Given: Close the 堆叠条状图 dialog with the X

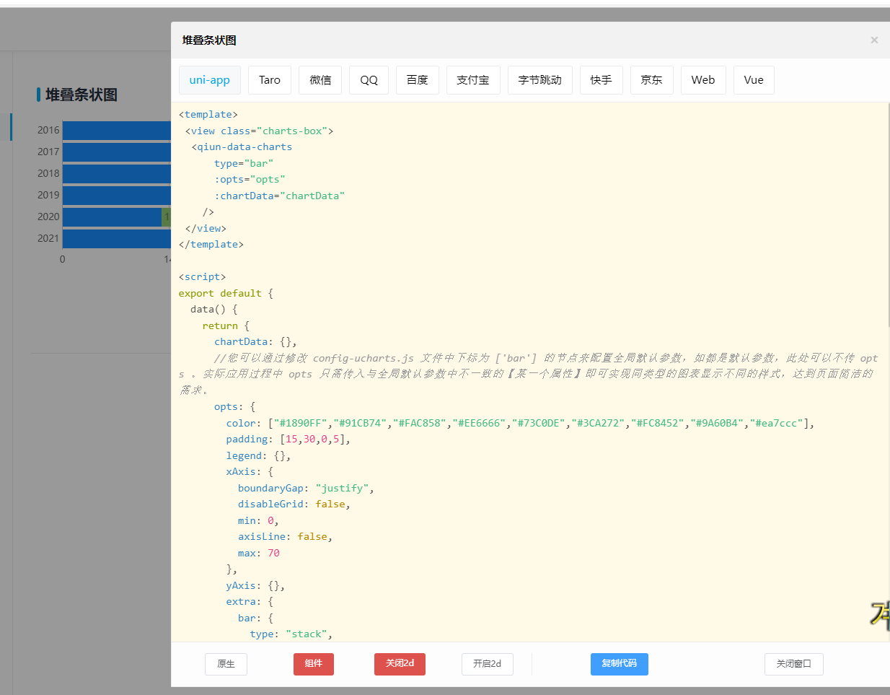Looking at the screenshot, I should [874, 40].
